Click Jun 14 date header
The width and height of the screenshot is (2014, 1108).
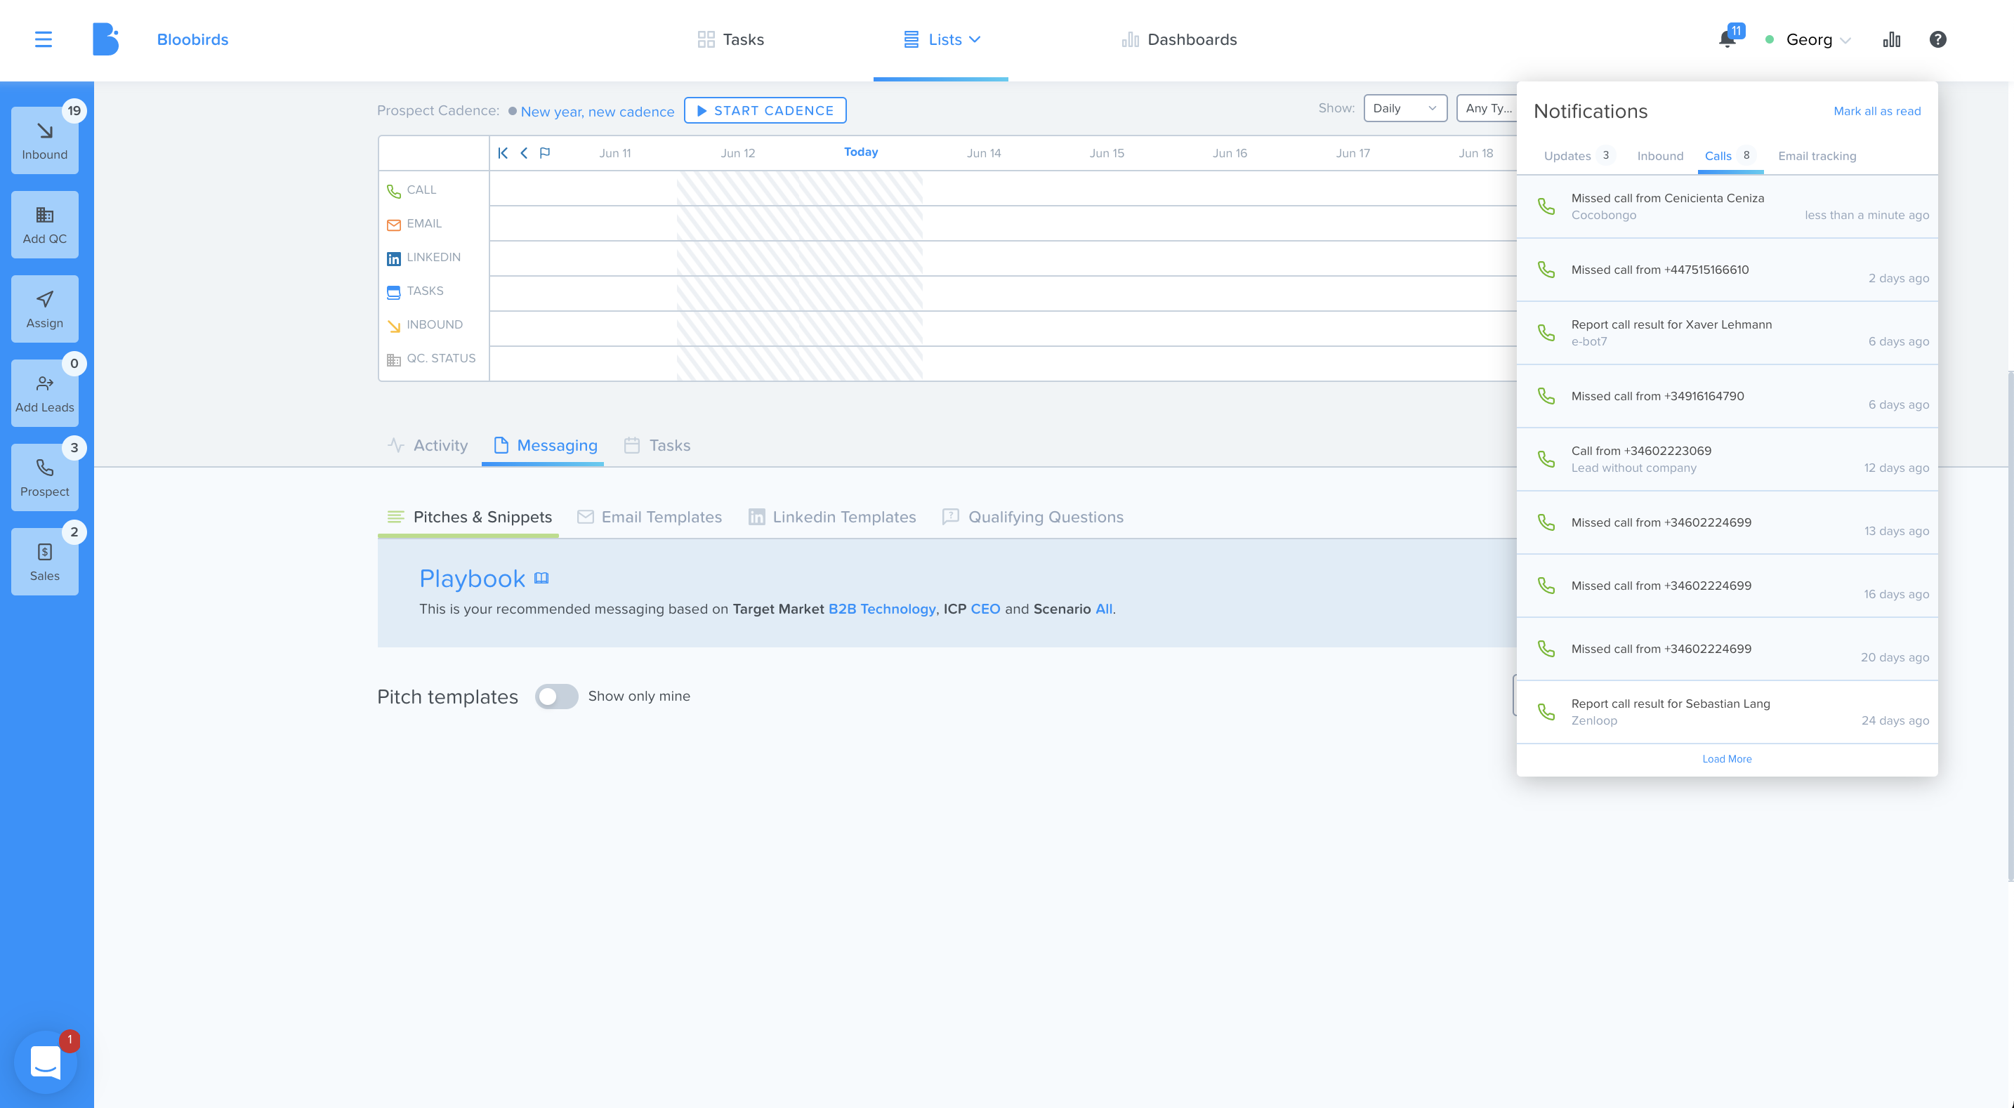984,153
